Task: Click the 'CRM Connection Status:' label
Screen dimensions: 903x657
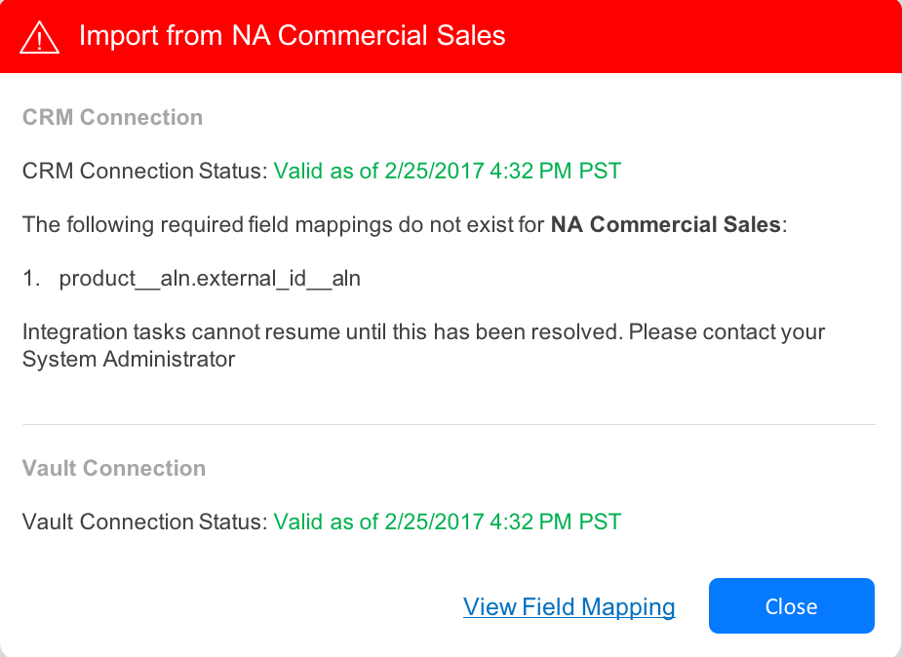Action: pyautogui.click(x=144, y=172)
